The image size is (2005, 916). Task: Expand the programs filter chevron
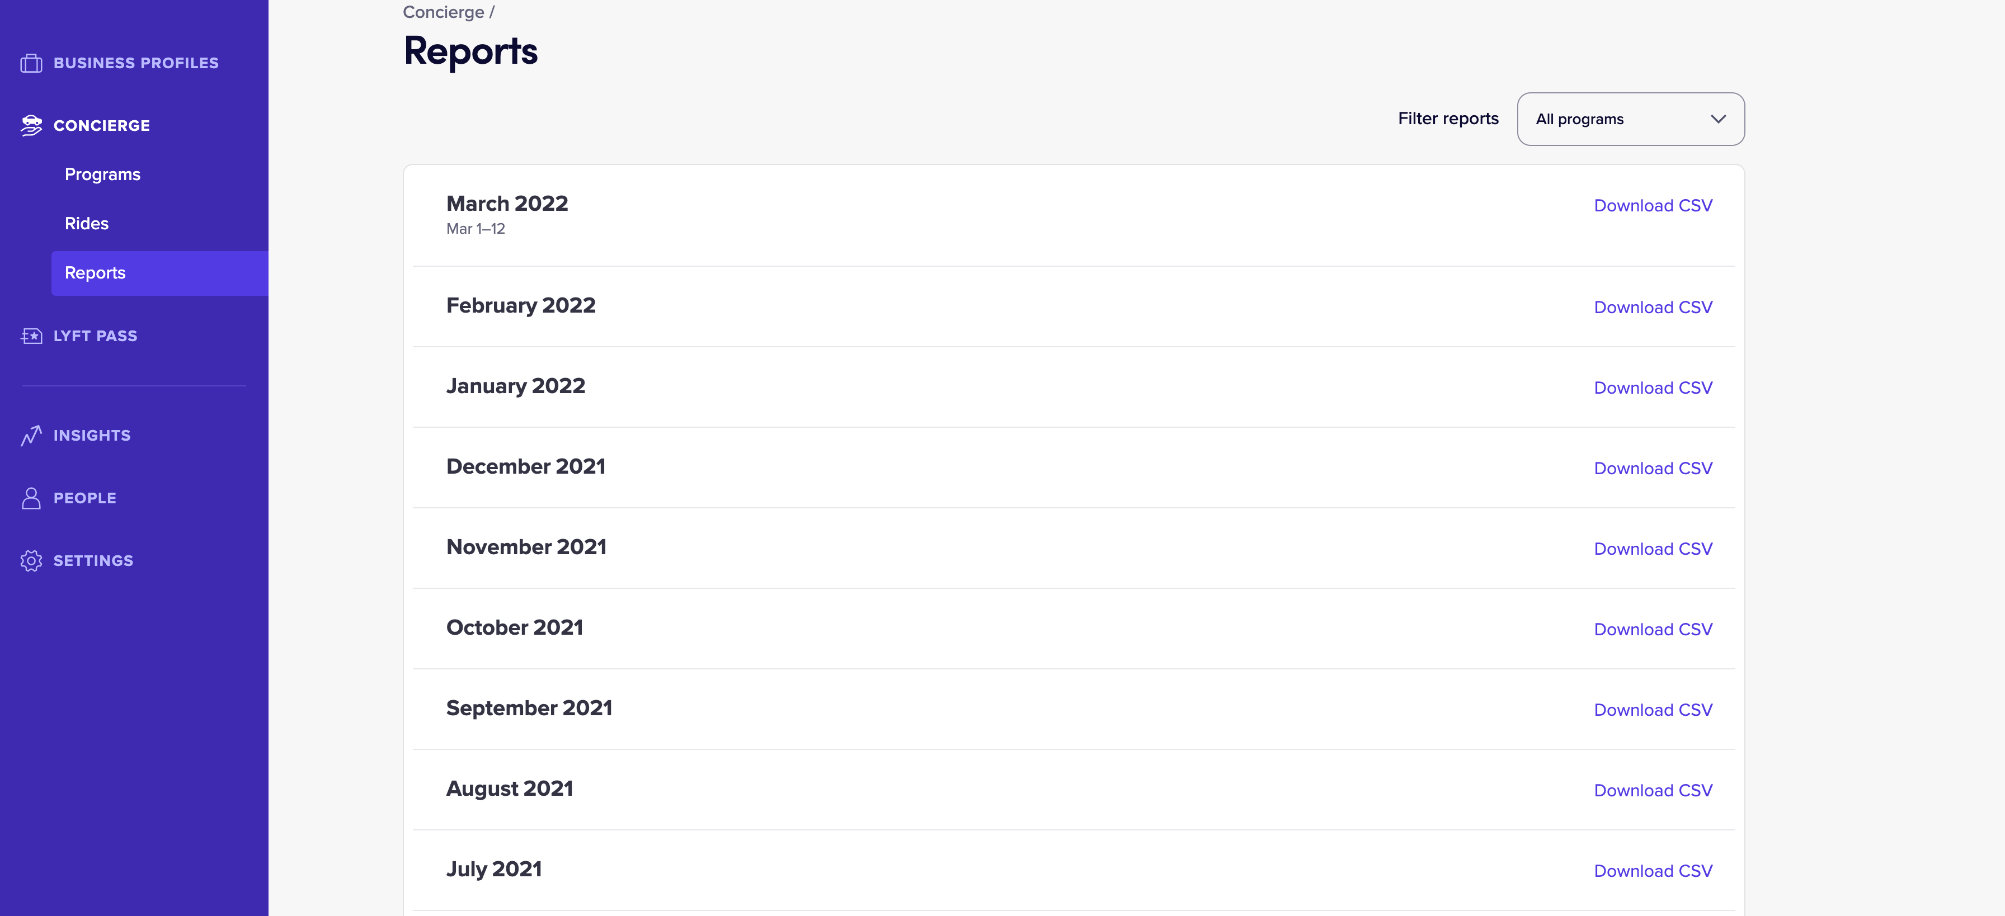(1718, 119)
